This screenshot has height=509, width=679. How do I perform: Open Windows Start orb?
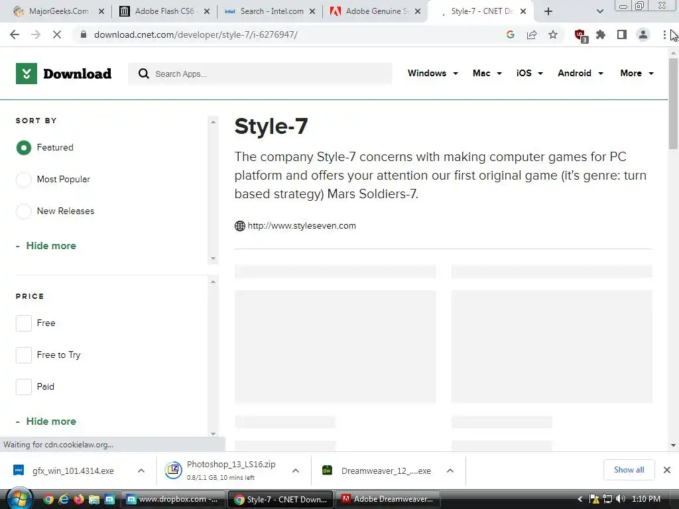click(19, 499)
